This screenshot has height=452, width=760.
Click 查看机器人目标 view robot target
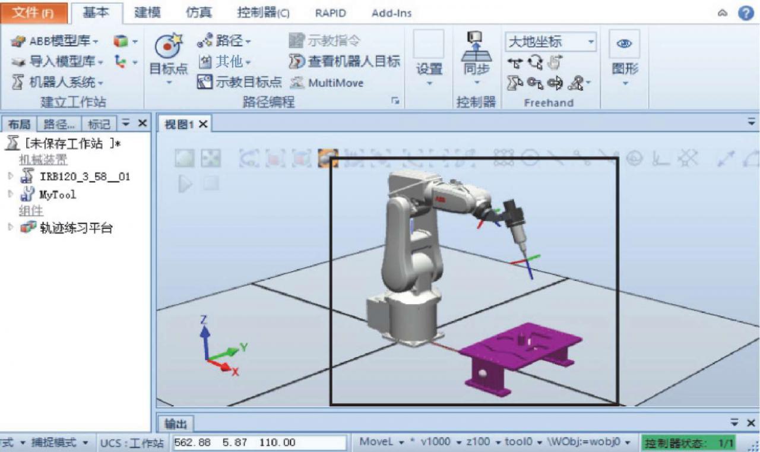point(344,61)
